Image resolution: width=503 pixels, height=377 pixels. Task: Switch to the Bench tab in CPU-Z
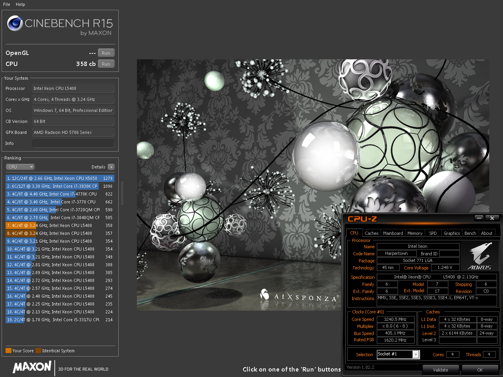click(470, 233)
